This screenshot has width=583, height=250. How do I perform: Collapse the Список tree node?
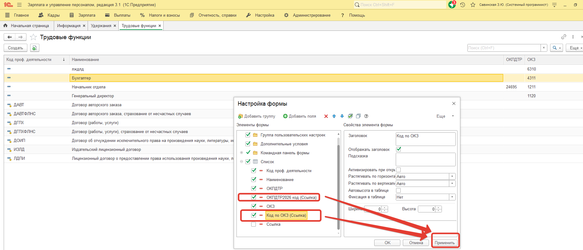[241, 162]
